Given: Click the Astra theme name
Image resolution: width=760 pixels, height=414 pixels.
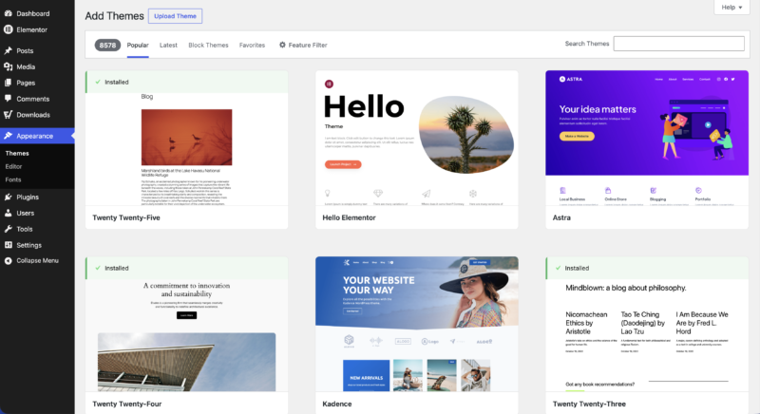Looking at the screenshot, I should tap(561, 217).
